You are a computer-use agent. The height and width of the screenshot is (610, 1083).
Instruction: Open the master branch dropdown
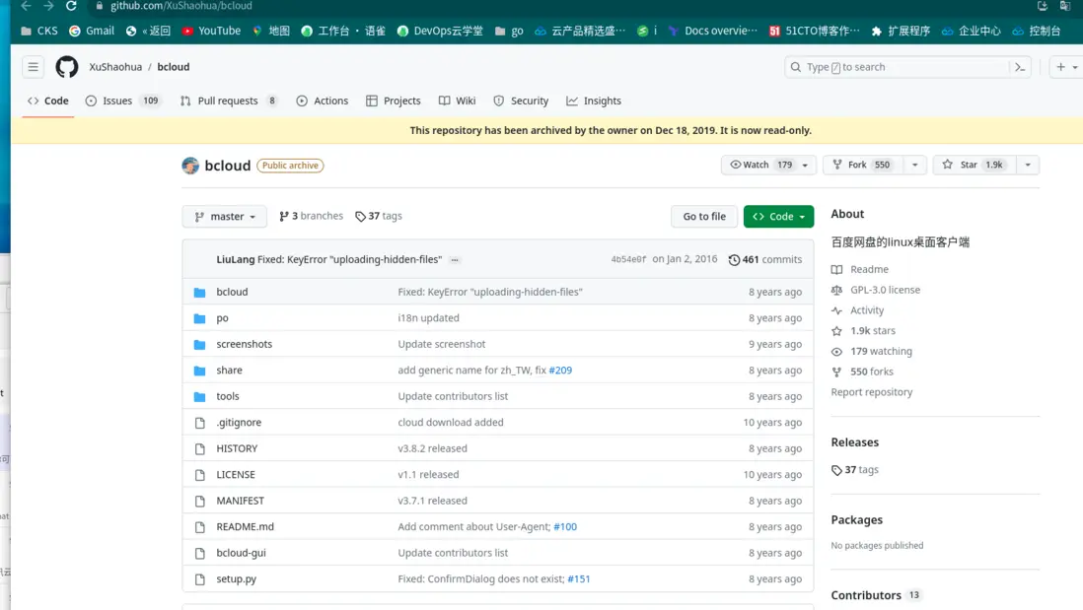[225, 217]
